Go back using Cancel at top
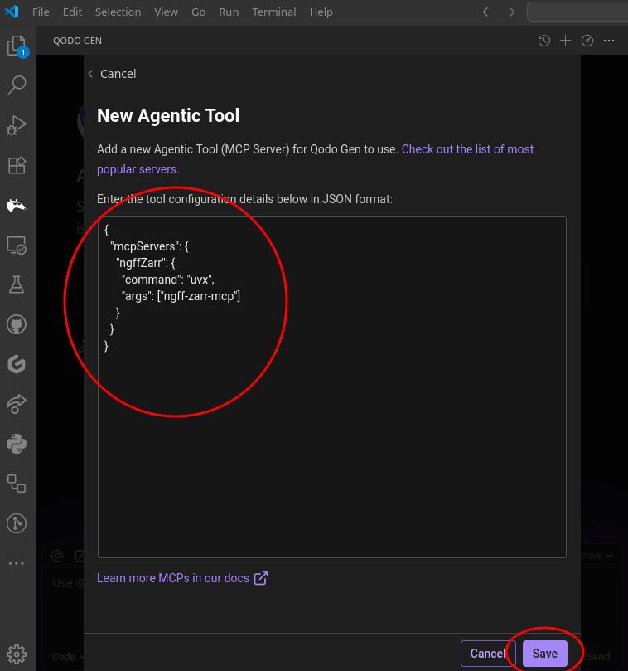Image resolution: width=628 pixels, height=671 pixels. tap(112, 74)
